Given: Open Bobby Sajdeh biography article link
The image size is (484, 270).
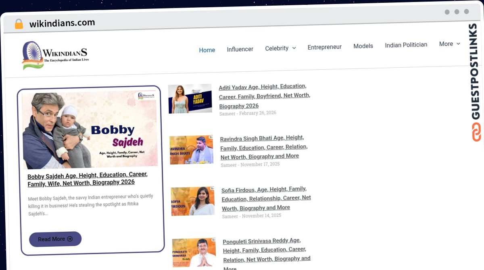Looking at the screenshot, I should [x=88, y=179].
